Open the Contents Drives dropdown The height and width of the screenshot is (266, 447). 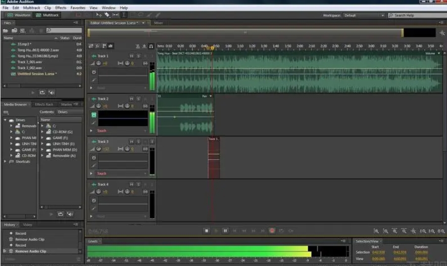point(69,112)
